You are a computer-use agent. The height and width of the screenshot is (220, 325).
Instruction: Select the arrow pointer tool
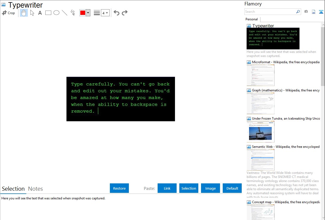32,13
